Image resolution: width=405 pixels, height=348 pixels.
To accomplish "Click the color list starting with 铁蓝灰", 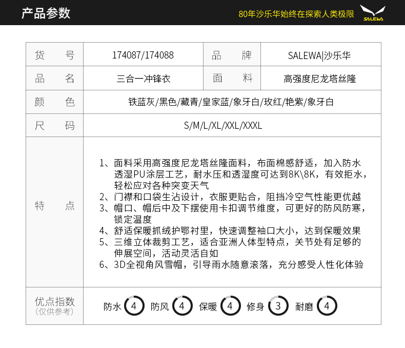I will coord(231,102).
